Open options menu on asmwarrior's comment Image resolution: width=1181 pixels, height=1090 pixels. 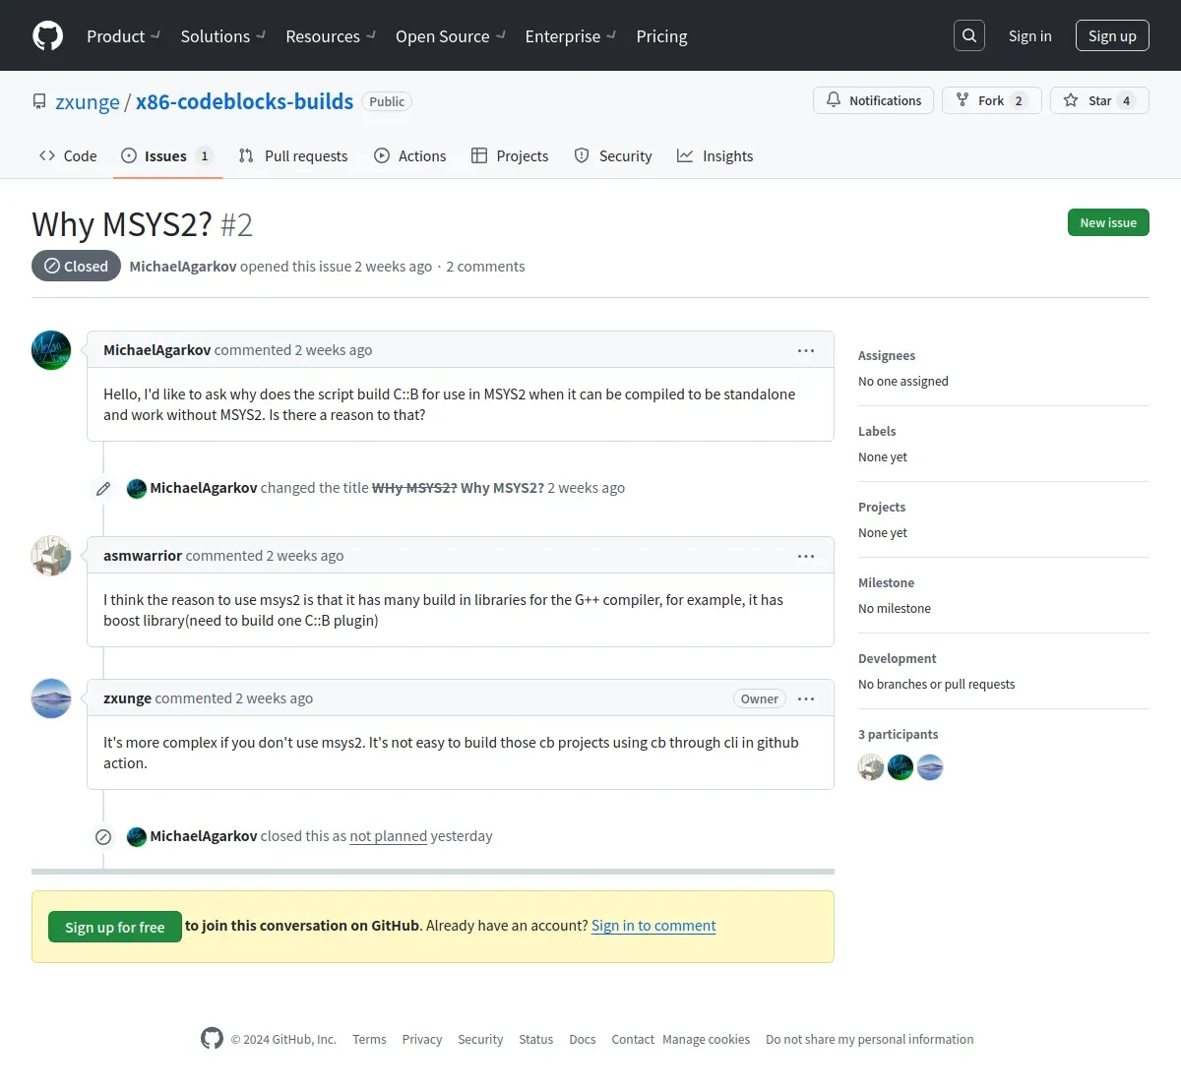[806, 556]
